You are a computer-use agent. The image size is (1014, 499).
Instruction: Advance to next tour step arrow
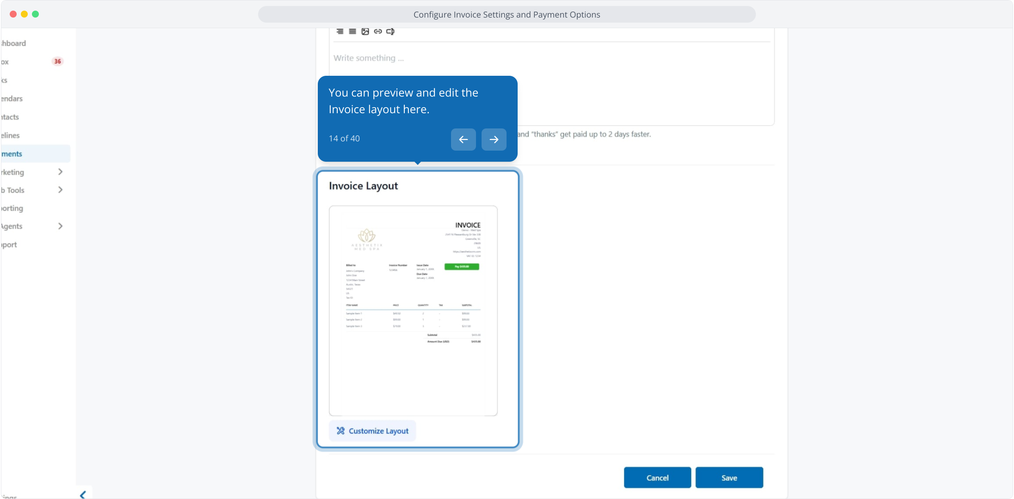494,139
